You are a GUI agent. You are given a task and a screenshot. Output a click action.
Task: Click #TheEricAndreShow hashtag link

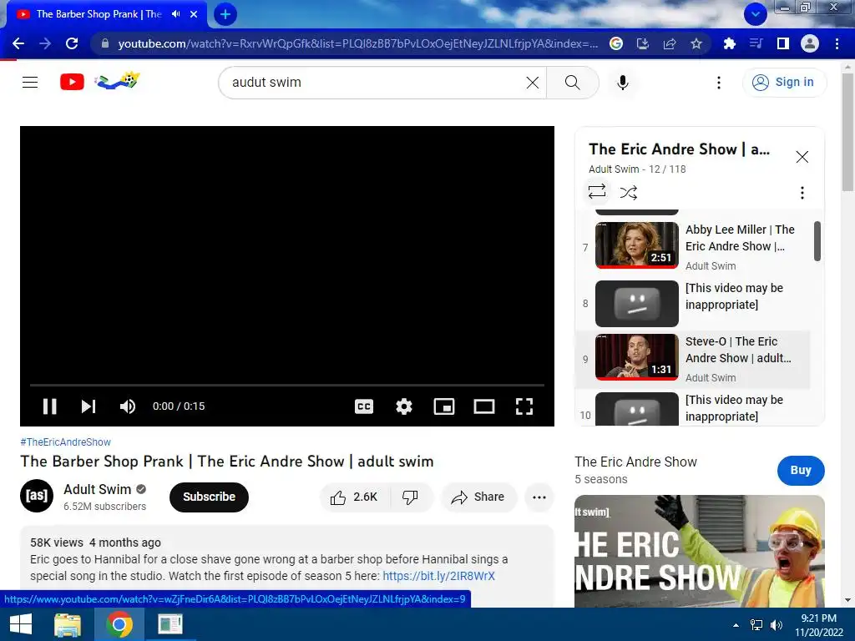tap(65, 442)
